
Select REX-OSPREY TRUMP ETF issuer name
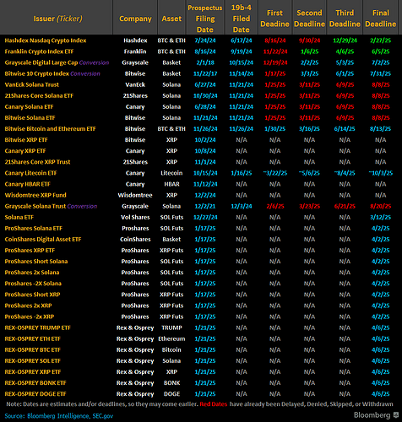pyautogui.click(x=37, y=327)
